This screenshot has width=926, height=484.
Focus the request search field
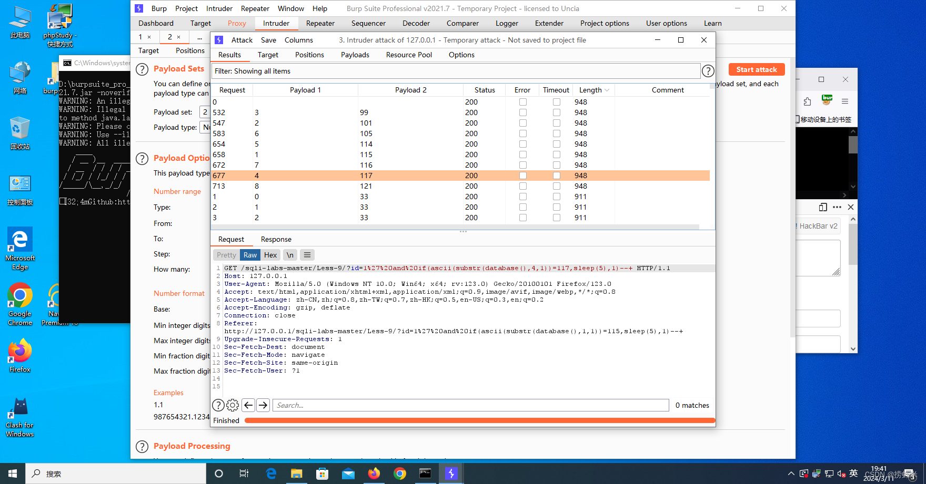click(x=471, y=405)
